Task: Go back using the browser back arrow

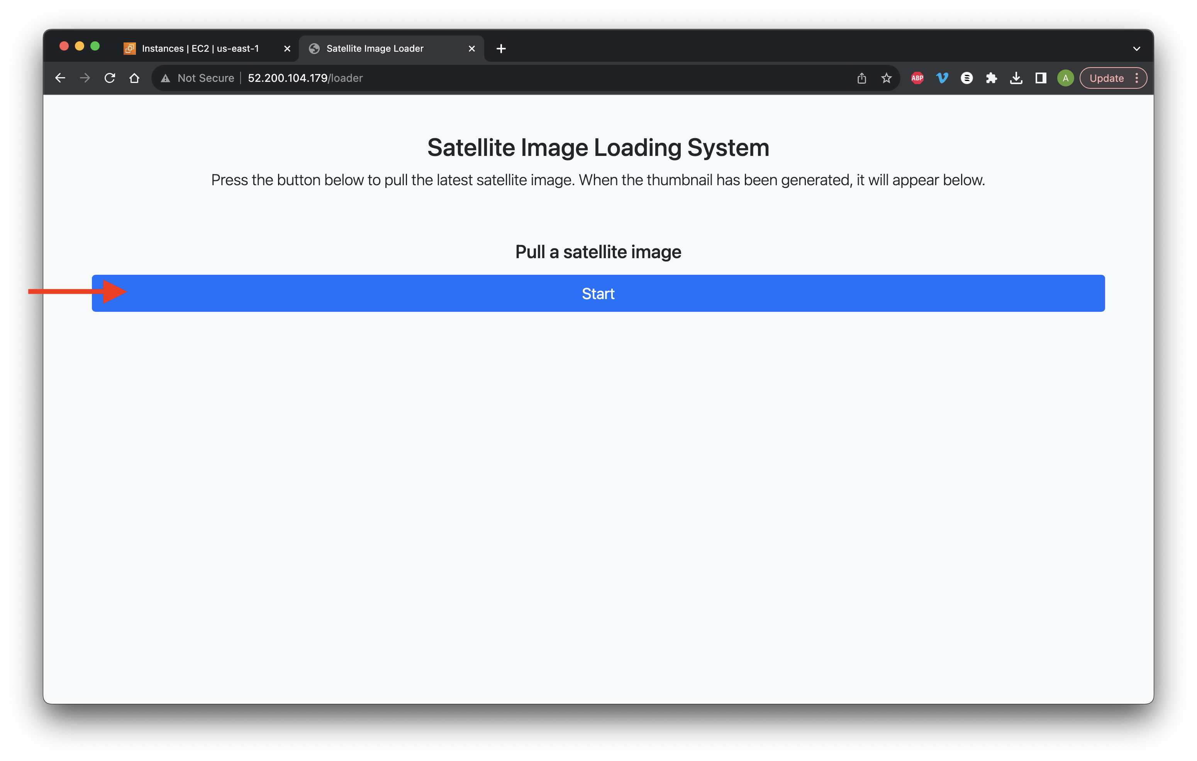Action: [60, 78]
